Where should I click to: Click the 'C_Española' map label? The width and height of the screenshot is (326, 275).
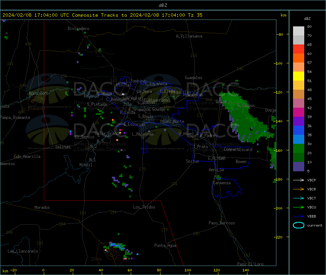click(156, 84)
